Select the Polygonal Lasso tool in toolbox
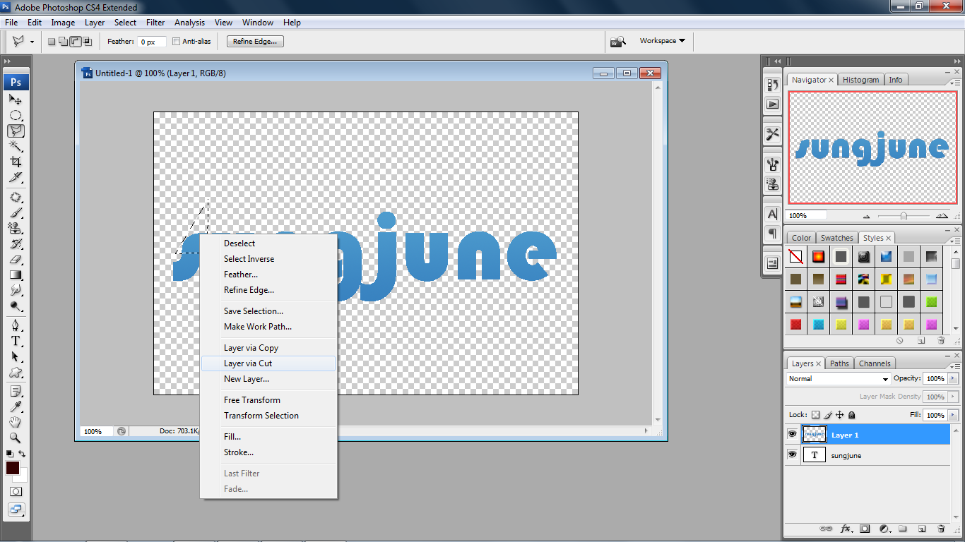The image size is (965, 542). [16, 131]
